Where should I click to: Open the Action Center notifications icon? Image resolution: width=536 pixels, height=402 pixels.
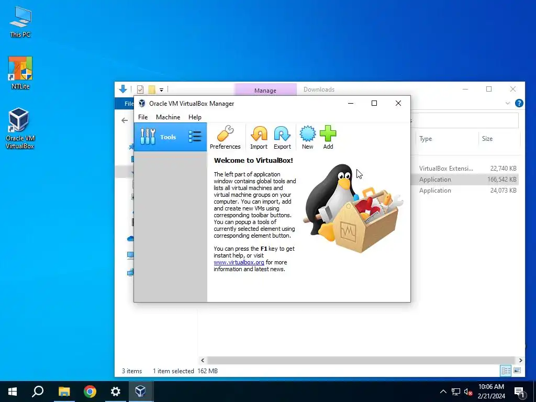pyautogui.click(x=519, y=392)
